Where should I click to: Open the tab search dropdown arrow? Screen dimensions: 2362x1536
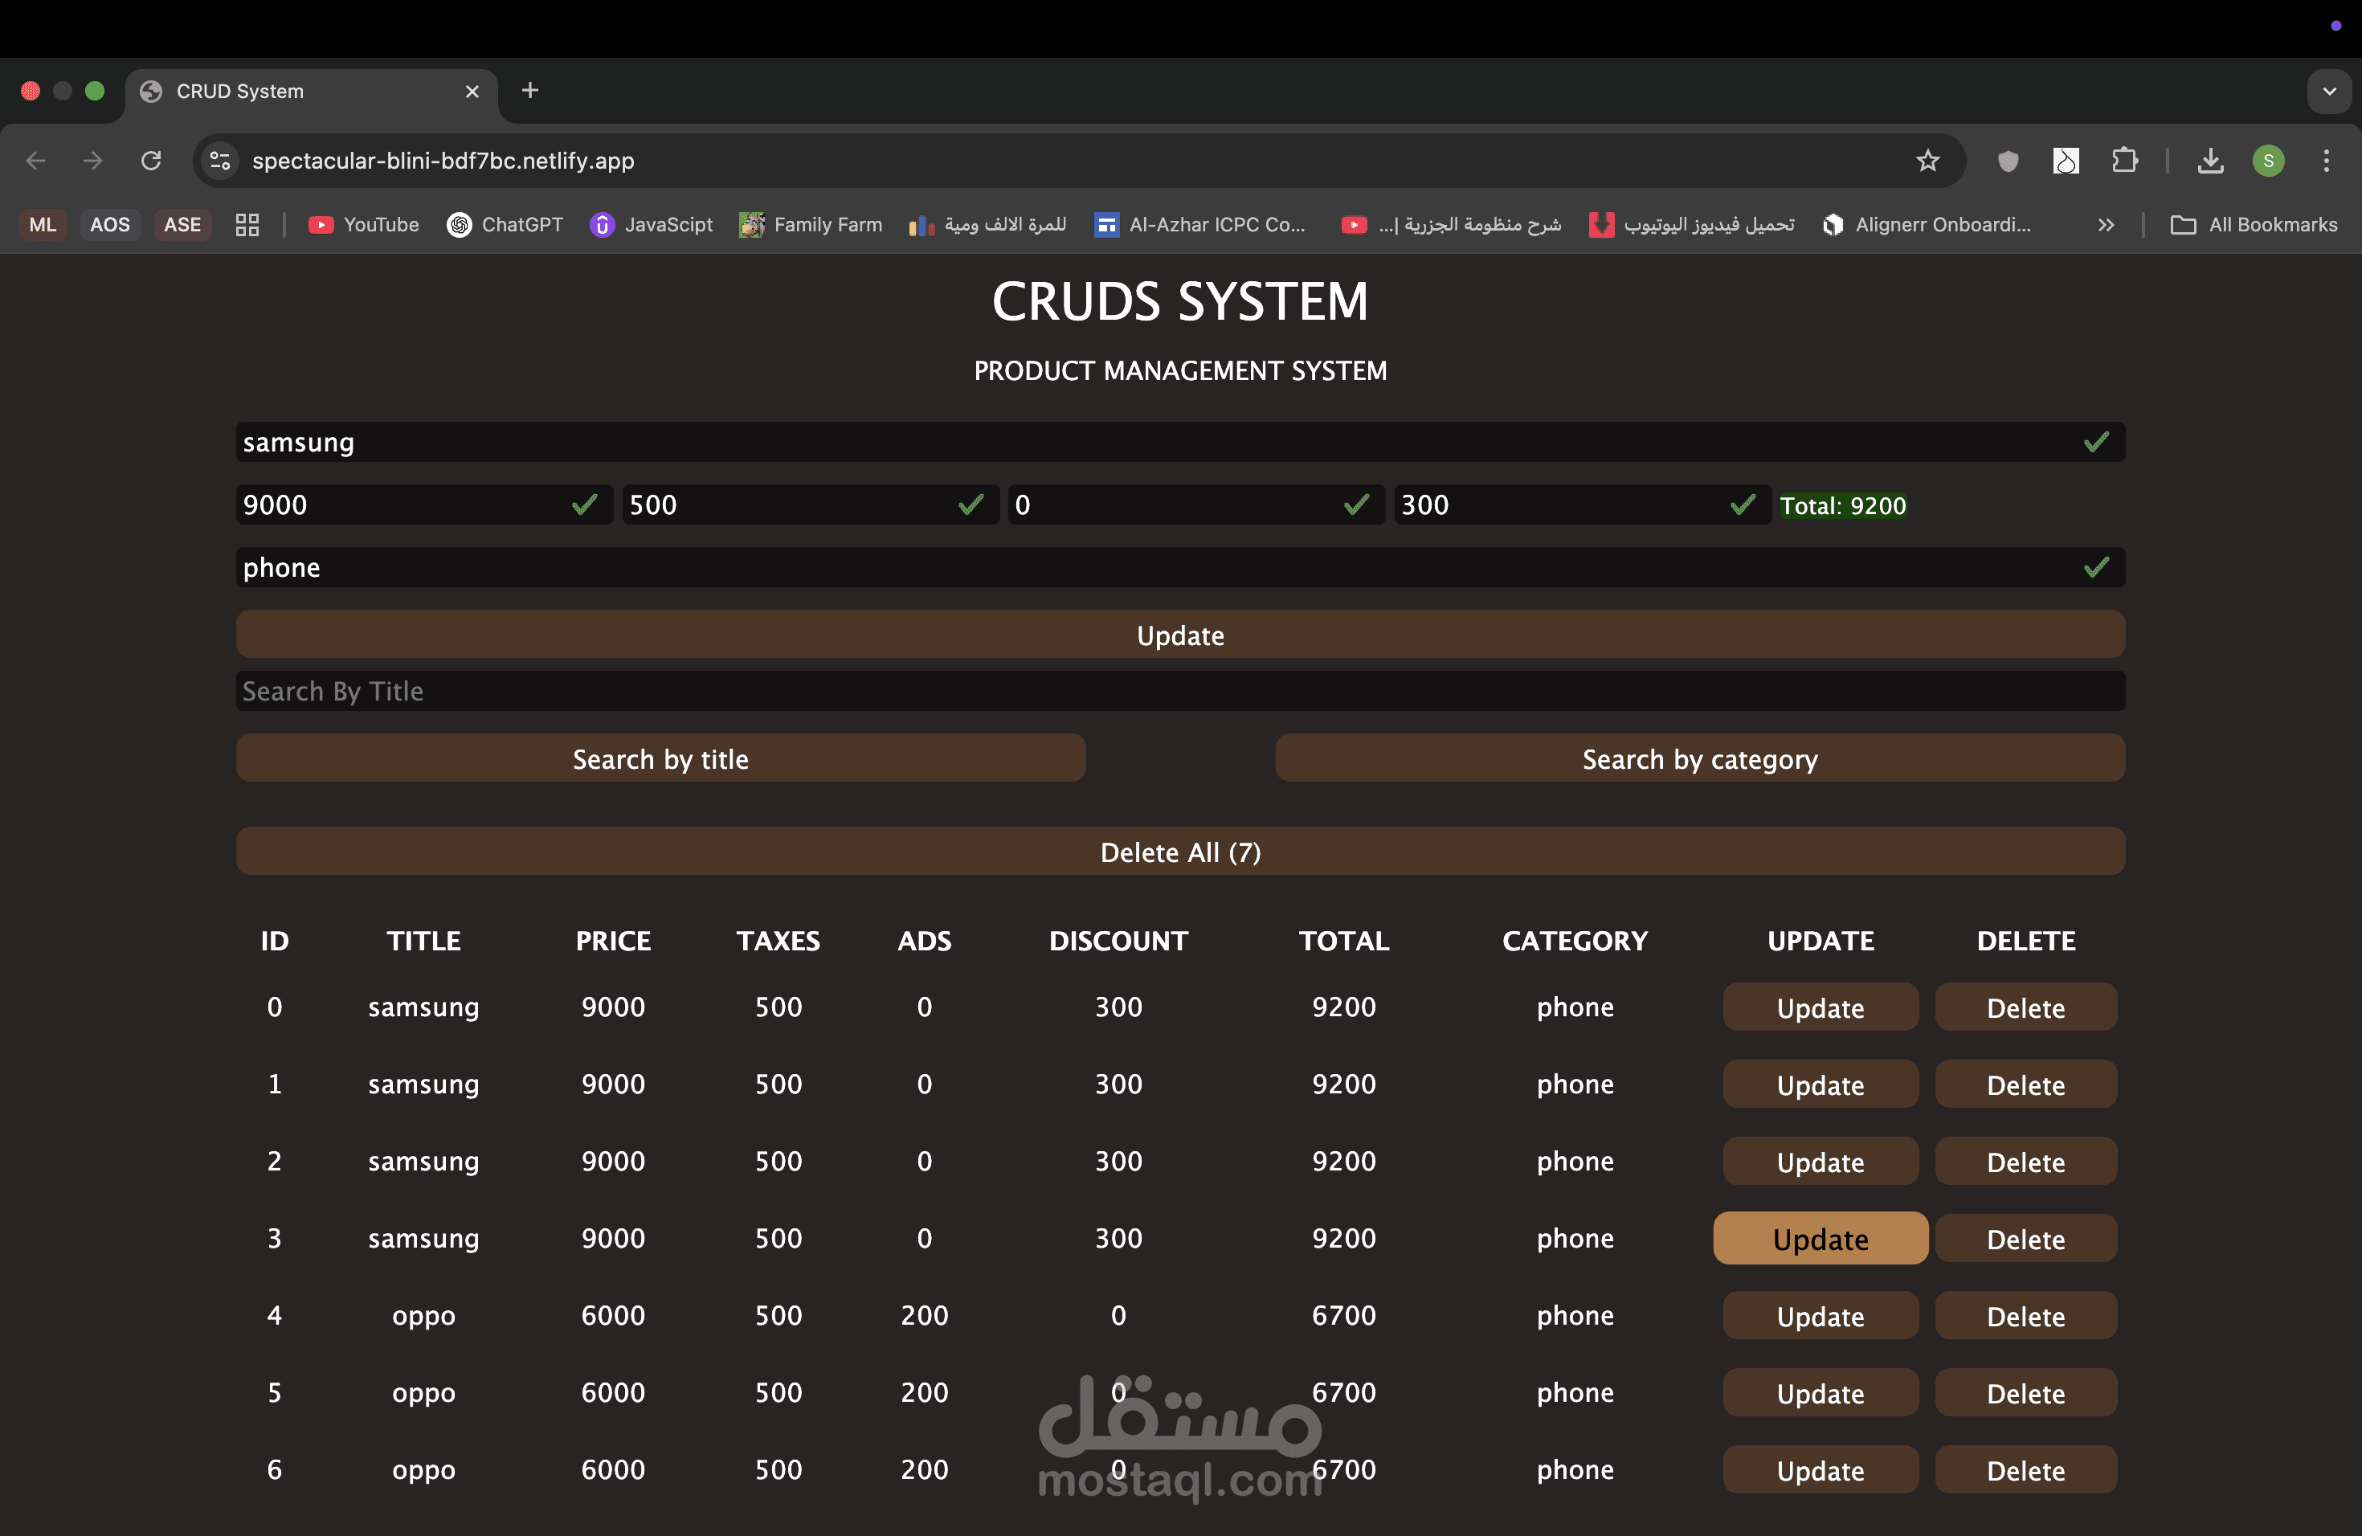pos(2329,92)
